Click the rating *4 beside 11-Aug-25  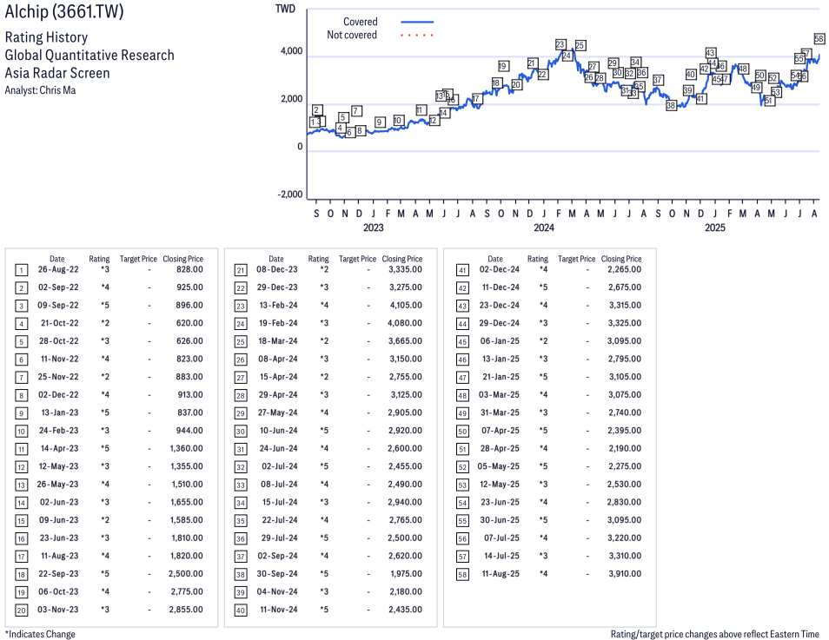(543, 574)
